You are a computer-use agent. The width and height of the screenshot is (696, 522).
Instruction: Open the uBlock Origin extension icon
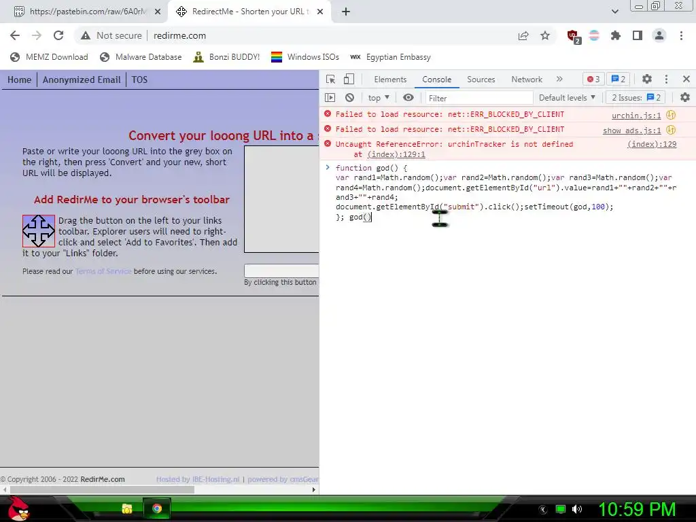click(574, 36)
